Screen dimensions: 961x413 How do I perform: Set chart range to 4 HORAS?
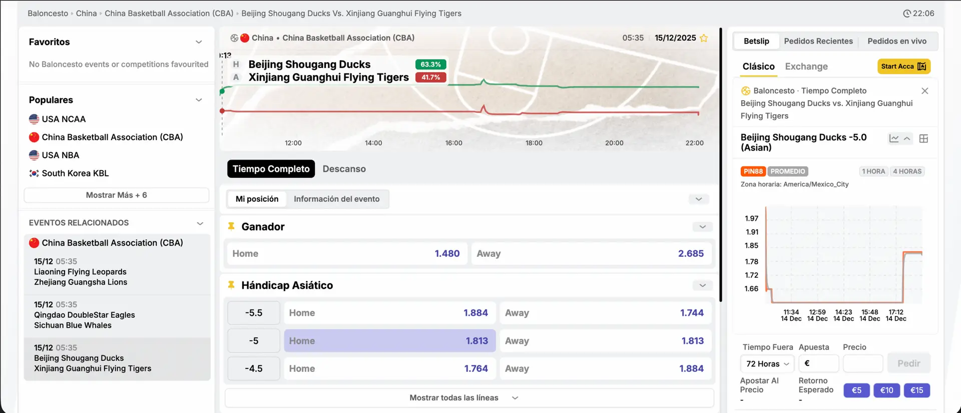click(907, 171)
